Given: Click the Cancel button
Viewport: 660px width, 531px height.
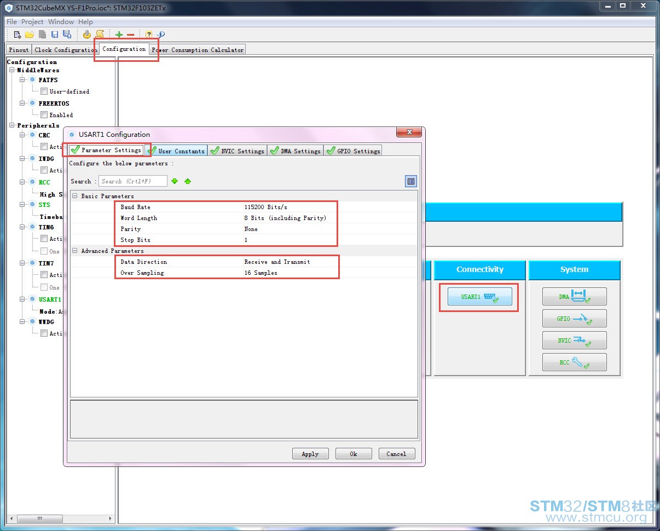Looking at the screenshot, I should [x=397, y=454].
